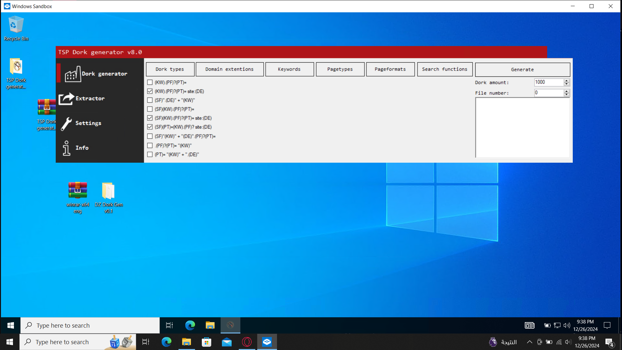Enable (PT)= "(KW)" + ".(DE)" checkbox
Viewport: 622px width, 350px height.
click(x=150, y=154)
